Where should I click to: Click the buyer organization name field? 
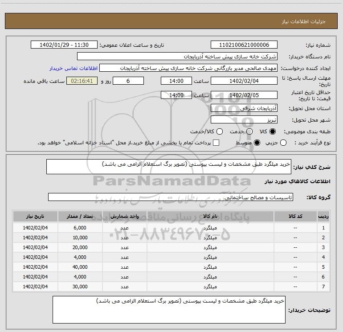click(177, 57)
